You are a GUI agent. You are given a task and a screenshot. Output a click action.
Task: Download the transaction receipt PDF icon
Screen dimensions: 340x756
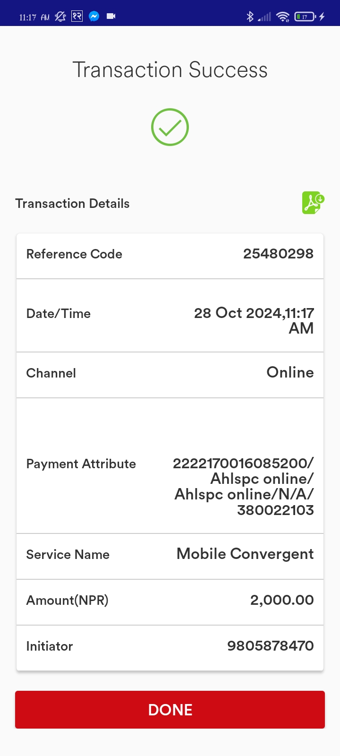coord(314,203)
